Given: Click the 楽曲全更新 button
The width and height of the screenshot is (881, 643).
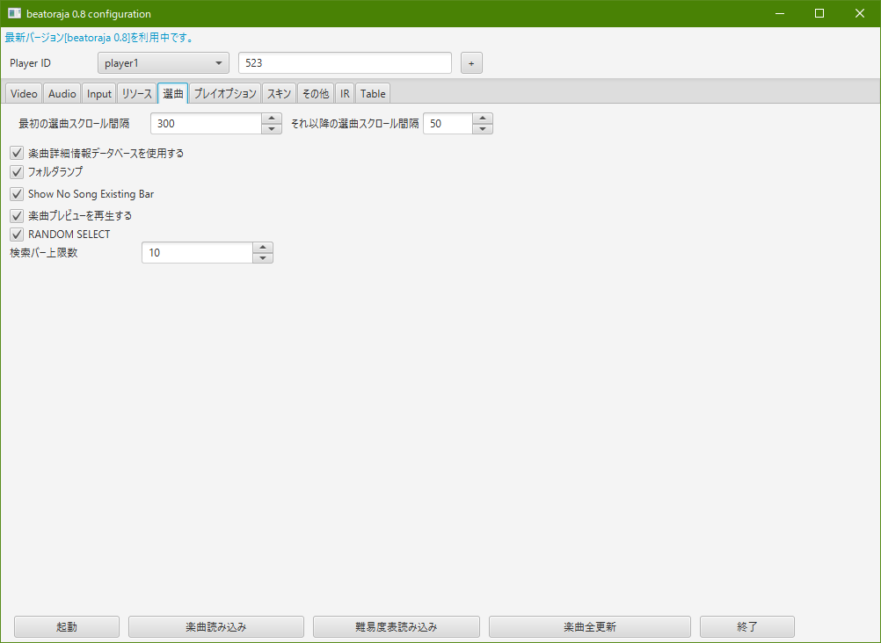Looking at the screenshot, I should click(590, 626).
